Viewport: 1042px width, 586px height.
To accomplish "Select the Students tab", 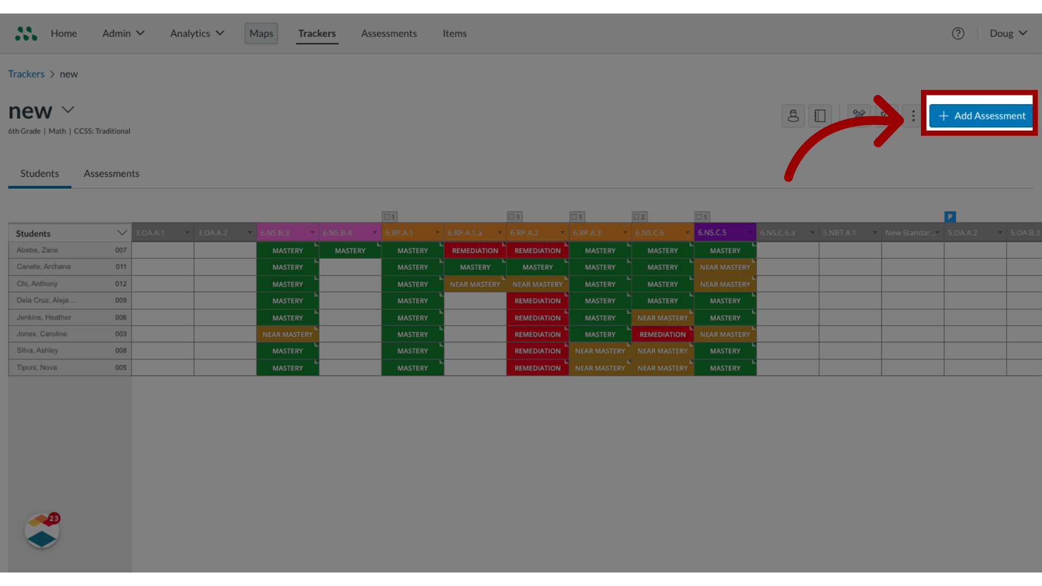I will pos(40,173).
